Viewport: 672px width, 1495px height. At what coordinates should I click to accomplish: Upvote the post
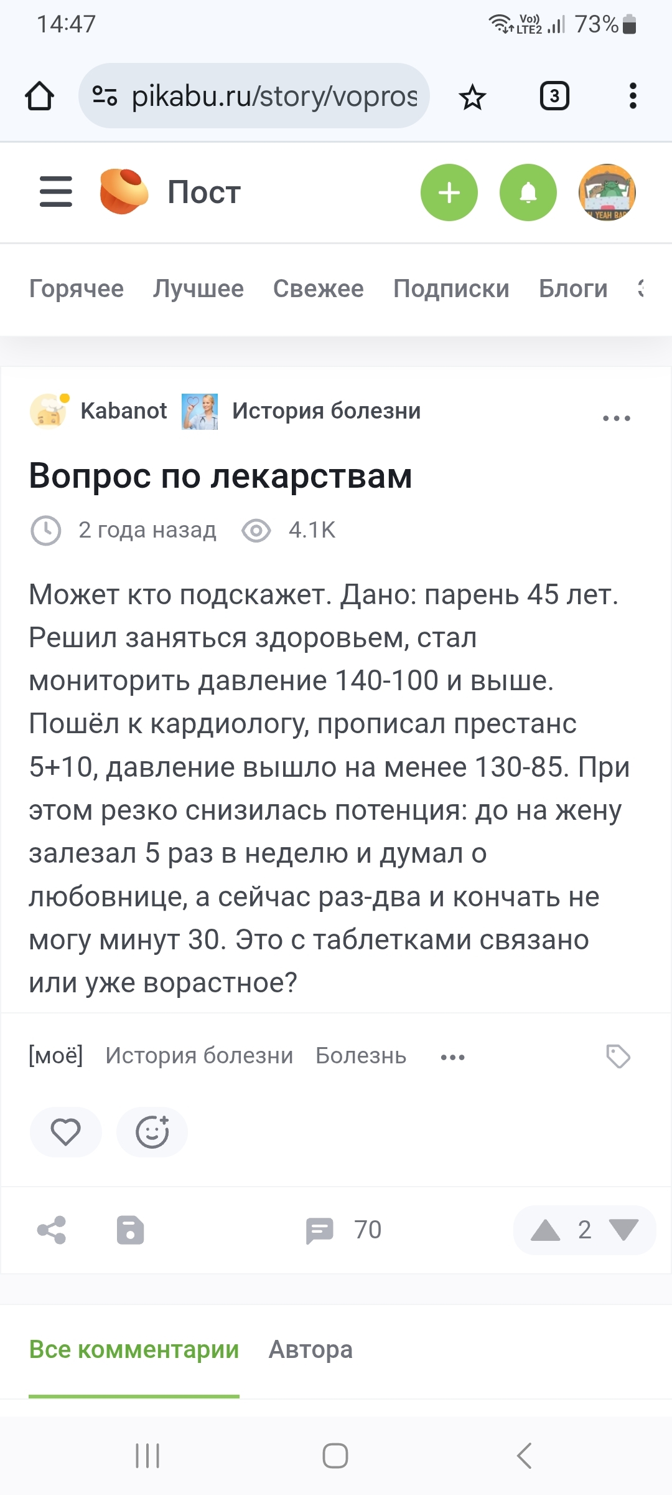tap(546, 1230)
